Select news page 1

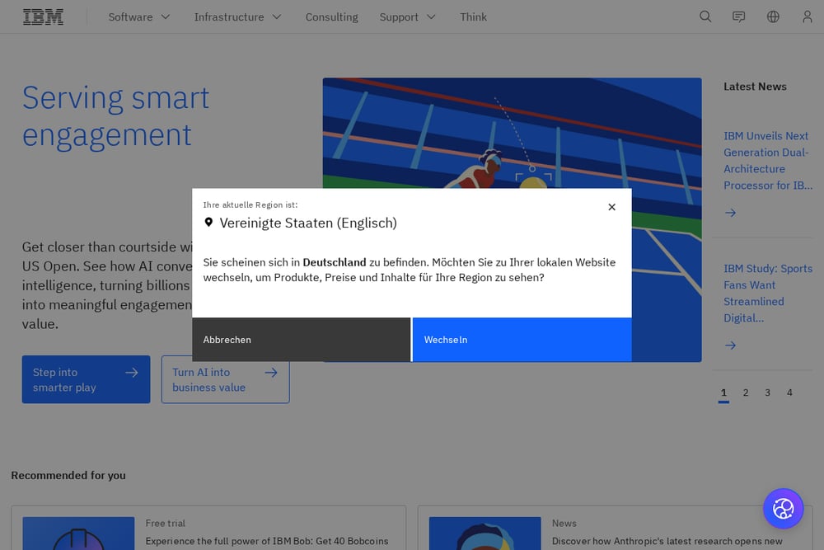(723, 393)
